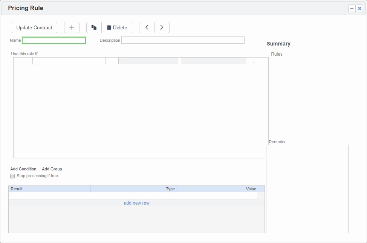Click the Update Contract button
This screenshot has width=367, height=243.
tap(34, 27)
